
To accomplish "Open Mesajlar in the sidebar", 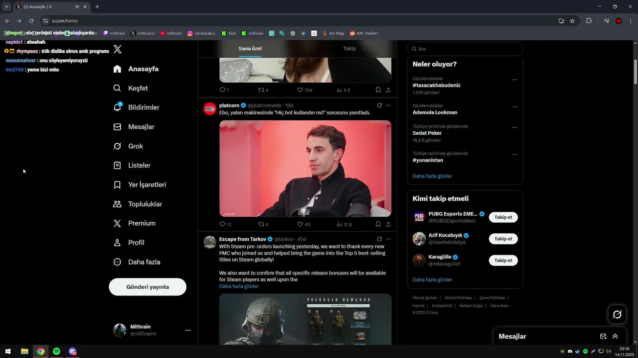I will point(134,127).
